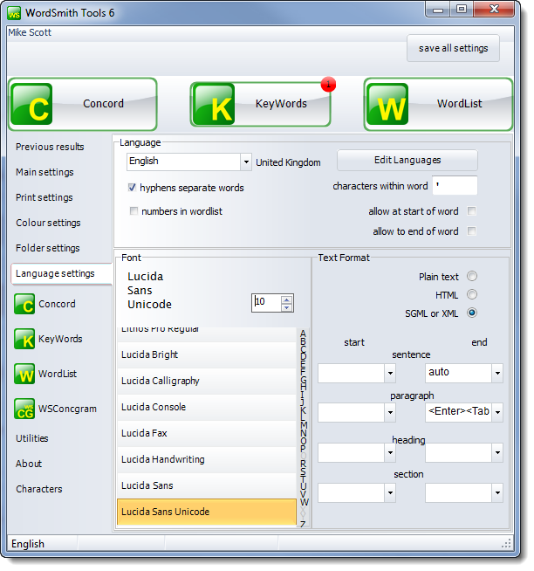The height and width of the screenshot is (571, 534).
Task: Click the Edit Languages button
Action: 407,161
